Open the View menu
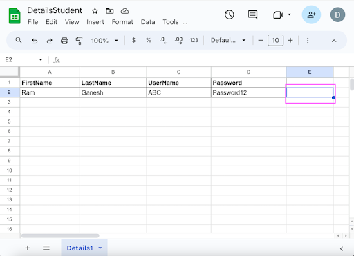The width and height of the screenshot is (354, 256). [72, 22]
